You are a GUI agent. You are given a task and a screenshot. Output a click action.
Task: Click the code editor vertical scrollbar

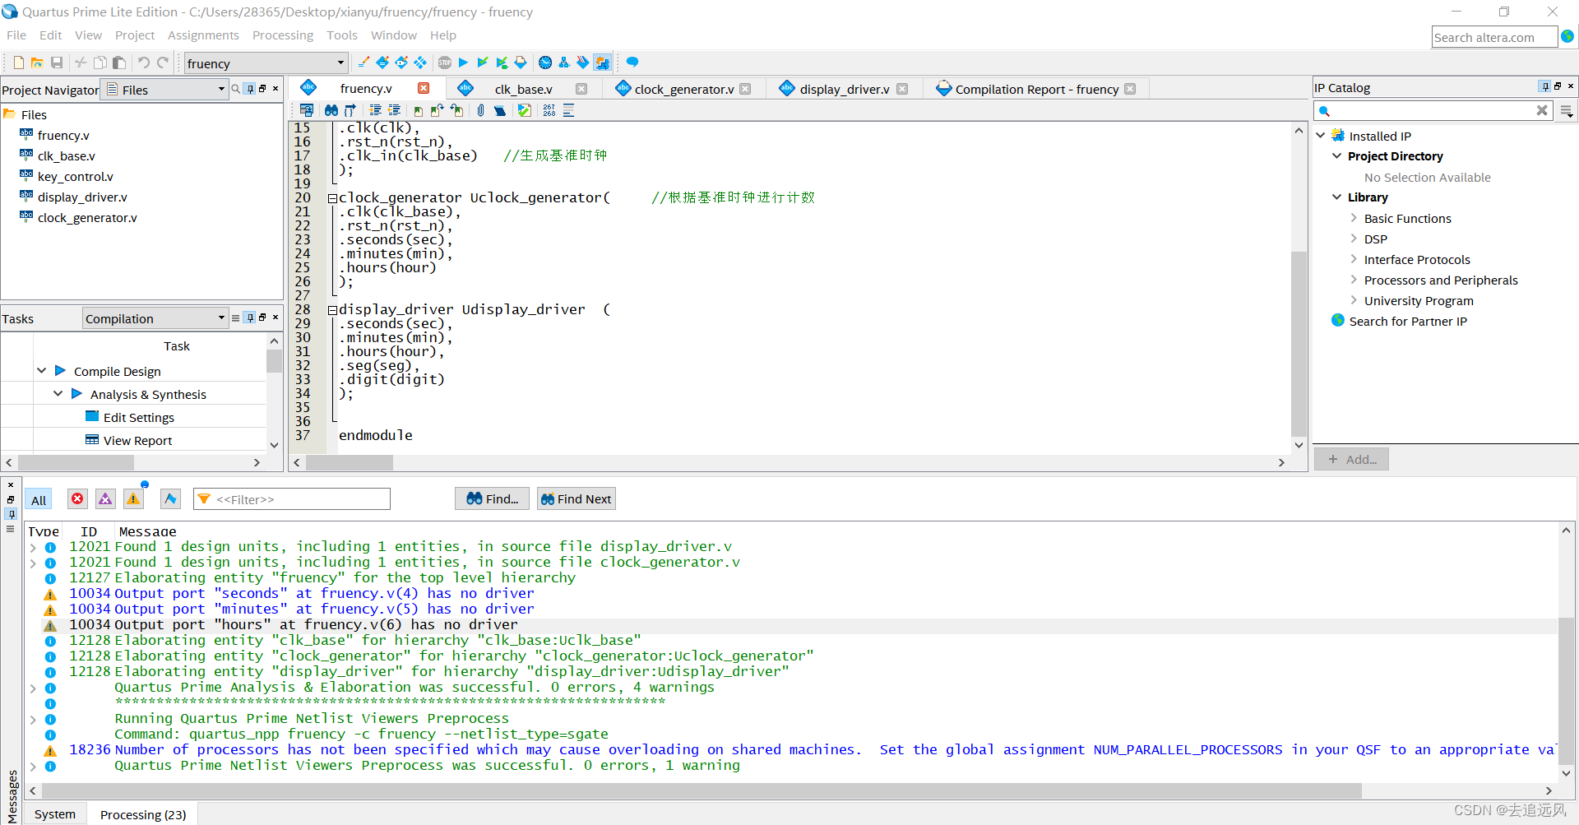(x=1299, y=288)
